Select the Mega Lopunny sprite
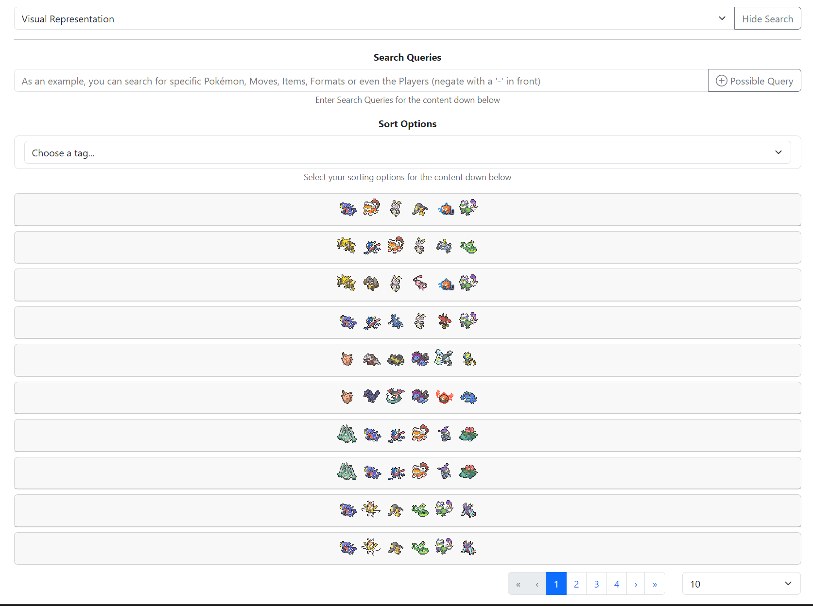This screenshot has height=606, width=813. pos(372,283)
